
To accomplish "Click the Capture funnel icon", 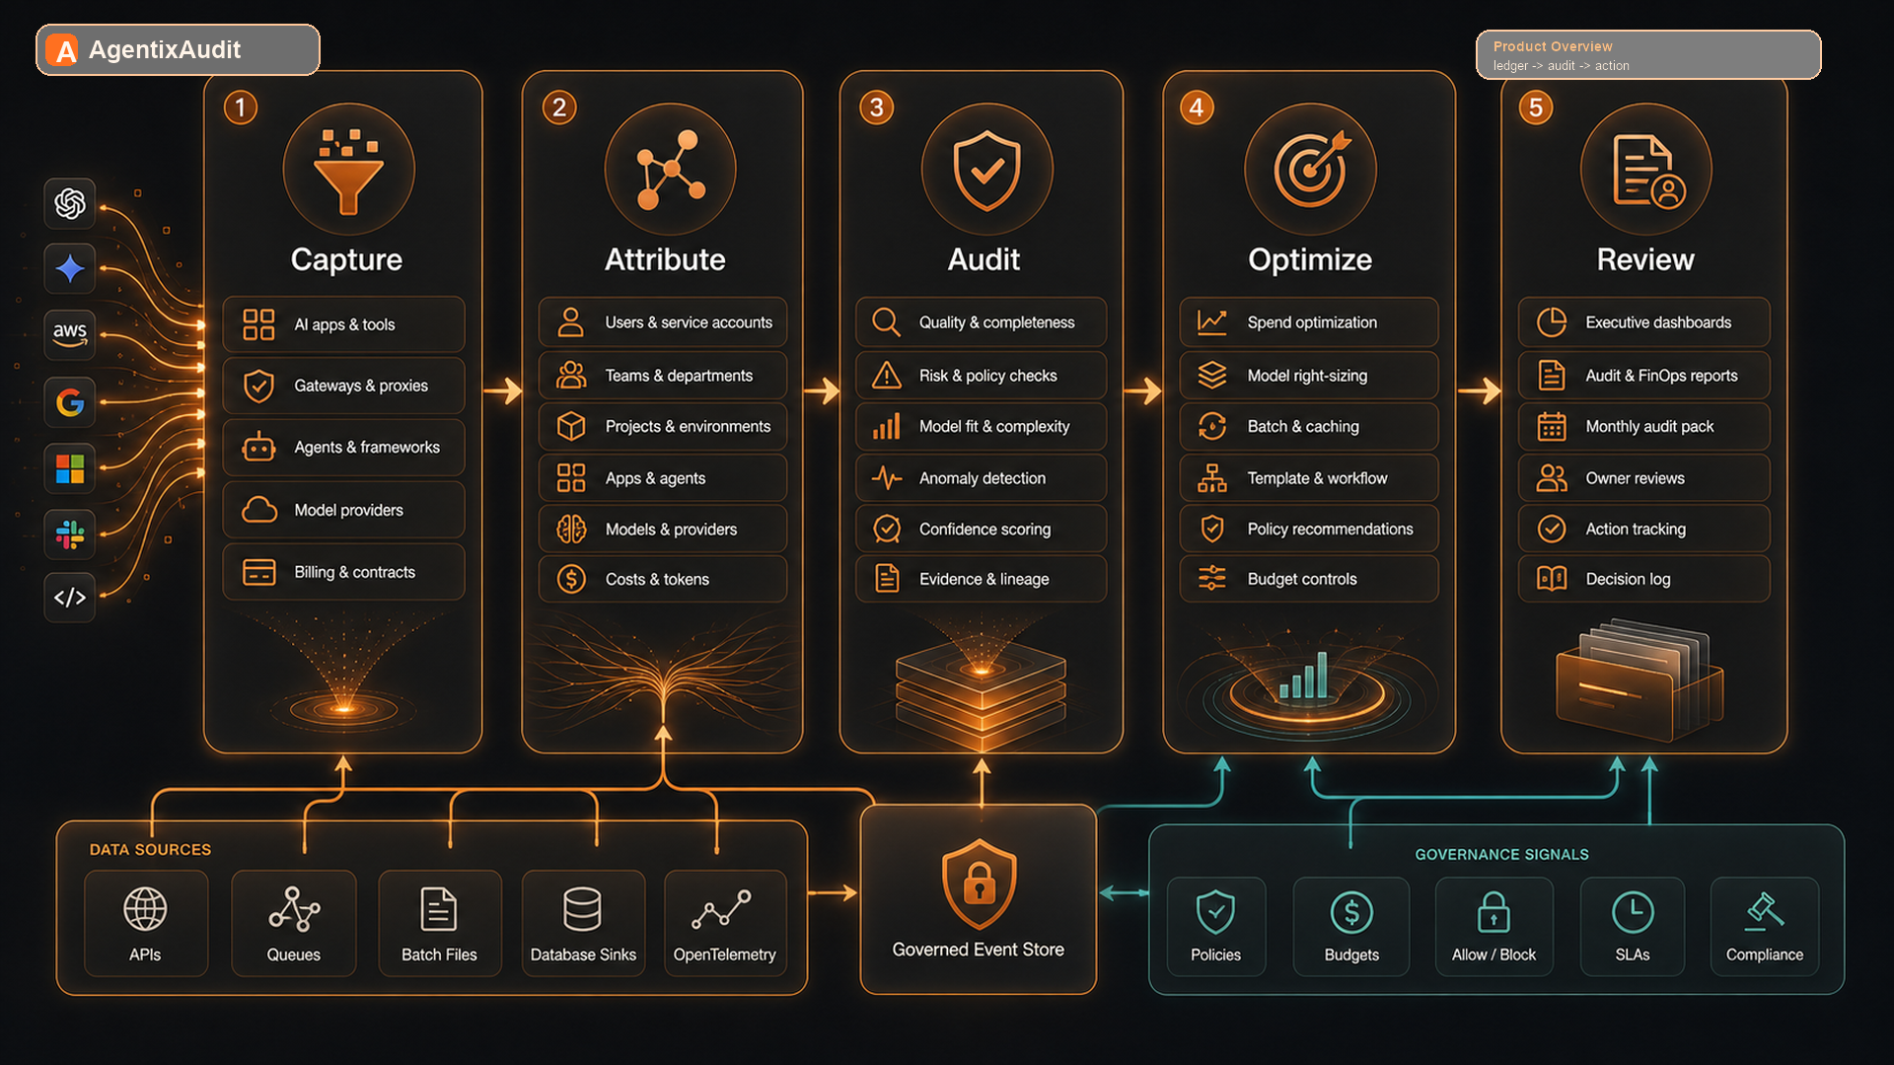I will [x=348, y=170].
